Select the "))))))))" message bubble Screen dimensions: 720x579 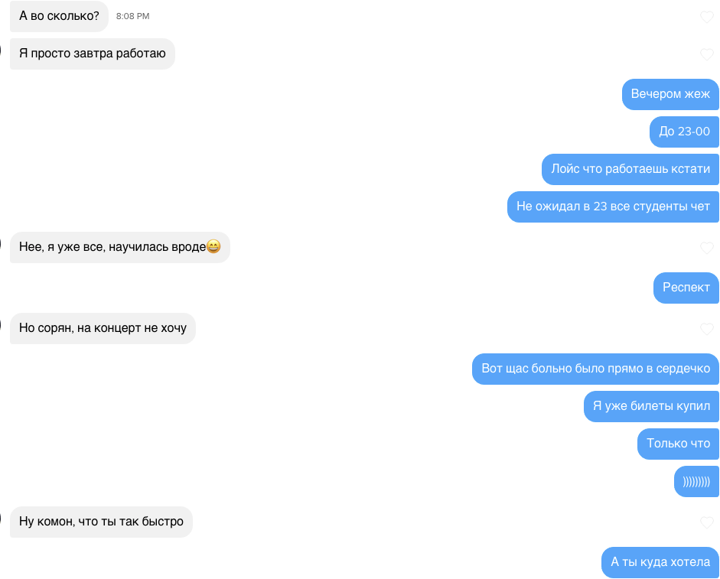coord(696,481)
